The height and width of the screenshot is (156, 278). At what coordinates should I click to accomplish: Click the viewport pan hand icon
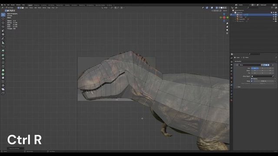click(227, 26)
